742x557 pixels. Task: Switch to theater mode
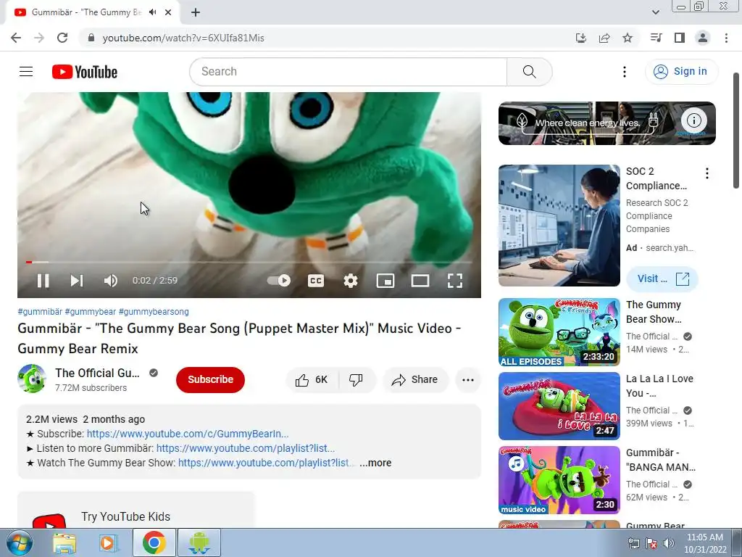tap(420, 281)
